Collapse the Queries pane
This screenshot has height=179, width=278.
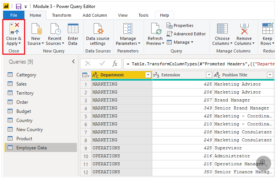click(73, 62)
